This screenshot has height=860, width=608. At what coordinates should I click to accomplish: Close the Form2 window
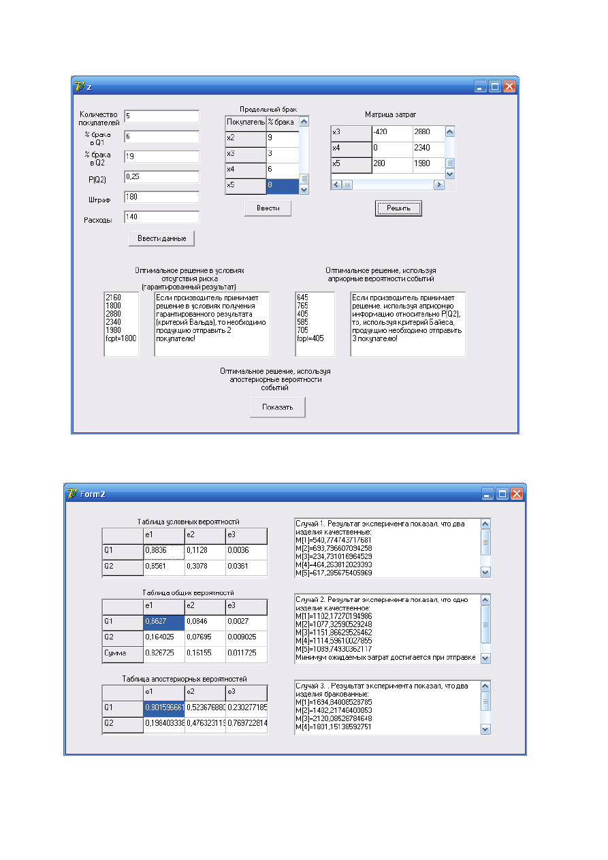(517, 494)
